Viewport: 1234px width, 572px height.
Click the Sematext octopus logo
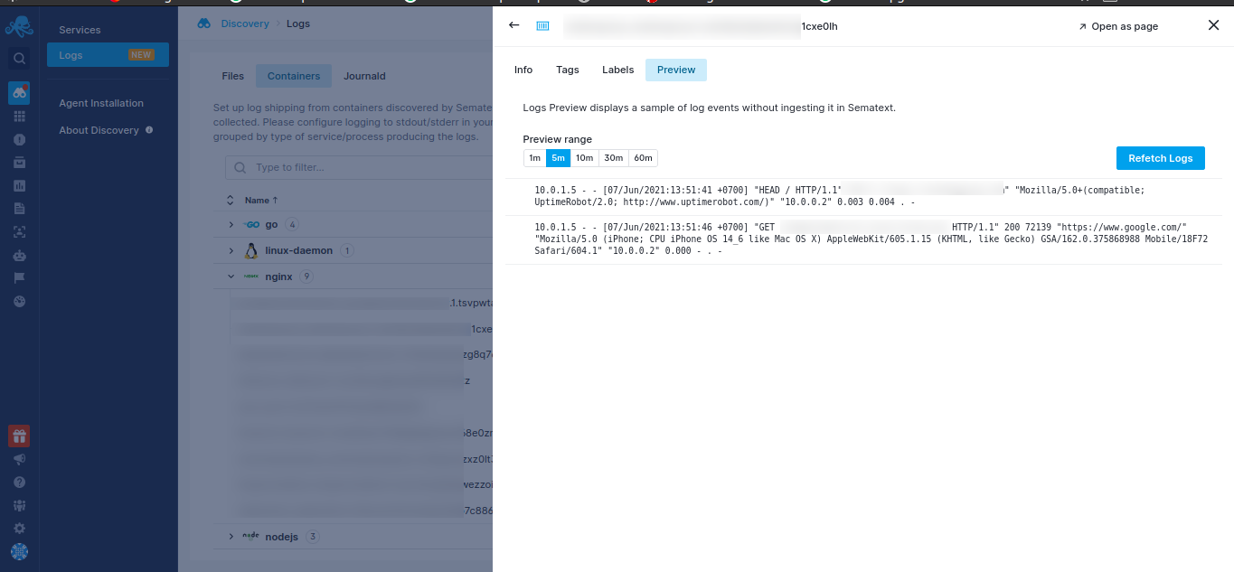[x=19, y=25]
